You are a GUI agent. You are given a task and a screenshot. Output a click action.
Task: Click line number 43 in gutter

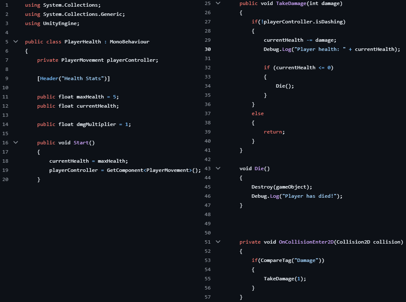click(208, 169)
